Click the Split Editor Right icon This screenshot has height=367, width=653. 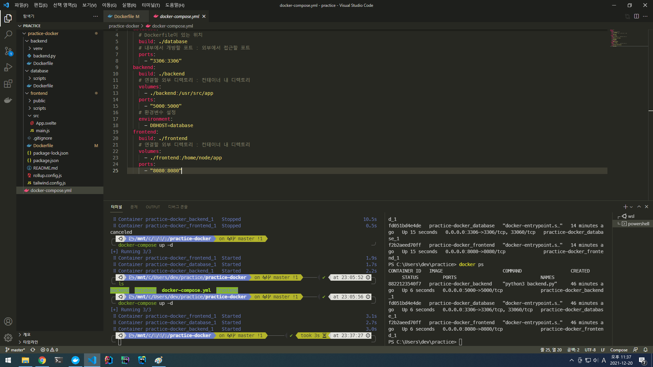click(x=636, y=16)
